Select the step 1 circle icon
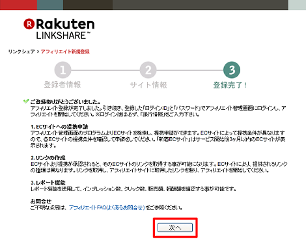 tap(63, 70)
